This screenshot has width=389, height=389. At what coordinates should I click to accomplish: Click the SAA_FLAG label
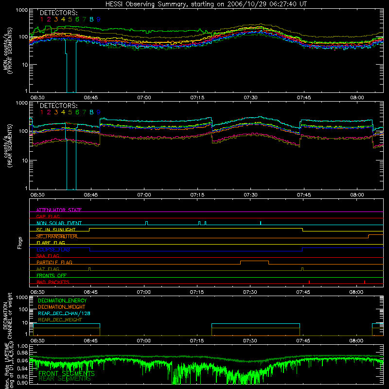click(x=48, y=256)
